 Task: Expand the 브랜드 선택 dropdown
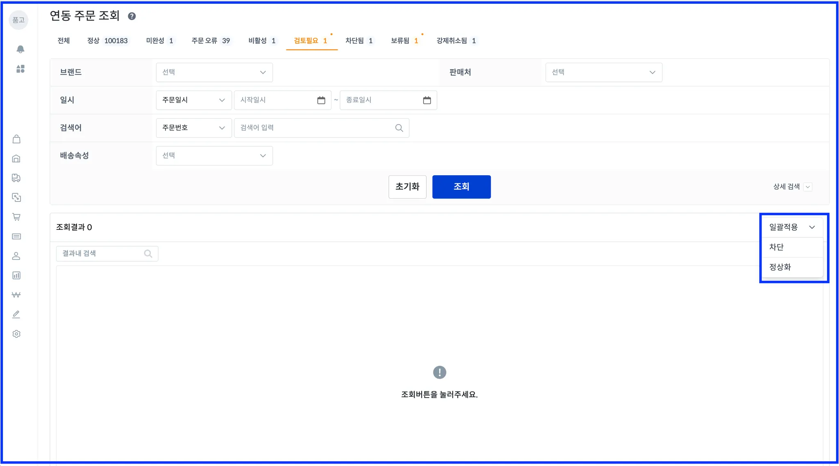click(x=214, y=72)
